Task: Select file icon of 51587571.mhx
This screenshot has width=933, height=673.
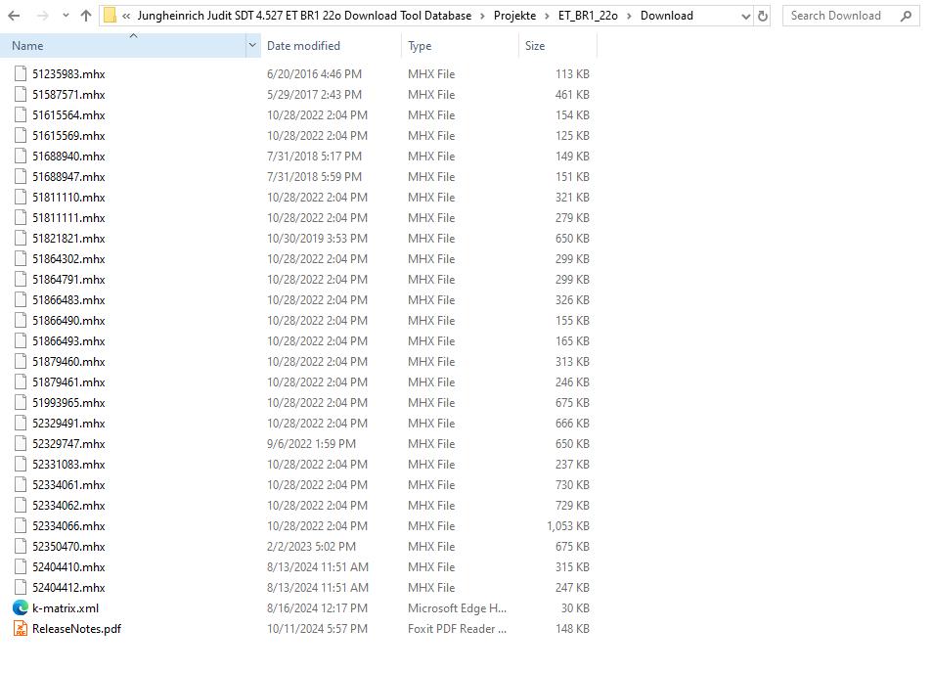Action: point(21,94)
